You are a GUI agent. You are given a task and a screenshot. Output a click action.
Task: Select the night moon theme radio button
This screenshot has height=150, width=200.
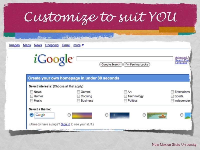point(107,115)
